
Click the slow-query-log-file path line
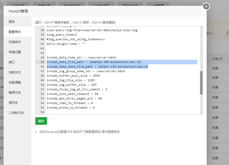92,30
